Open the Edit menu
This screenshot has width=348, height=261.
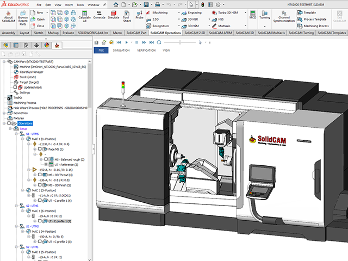click(48, 5)
